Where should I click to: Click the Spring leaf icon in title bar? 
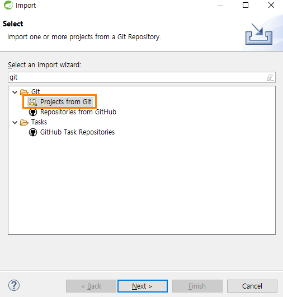coord(8,5)
